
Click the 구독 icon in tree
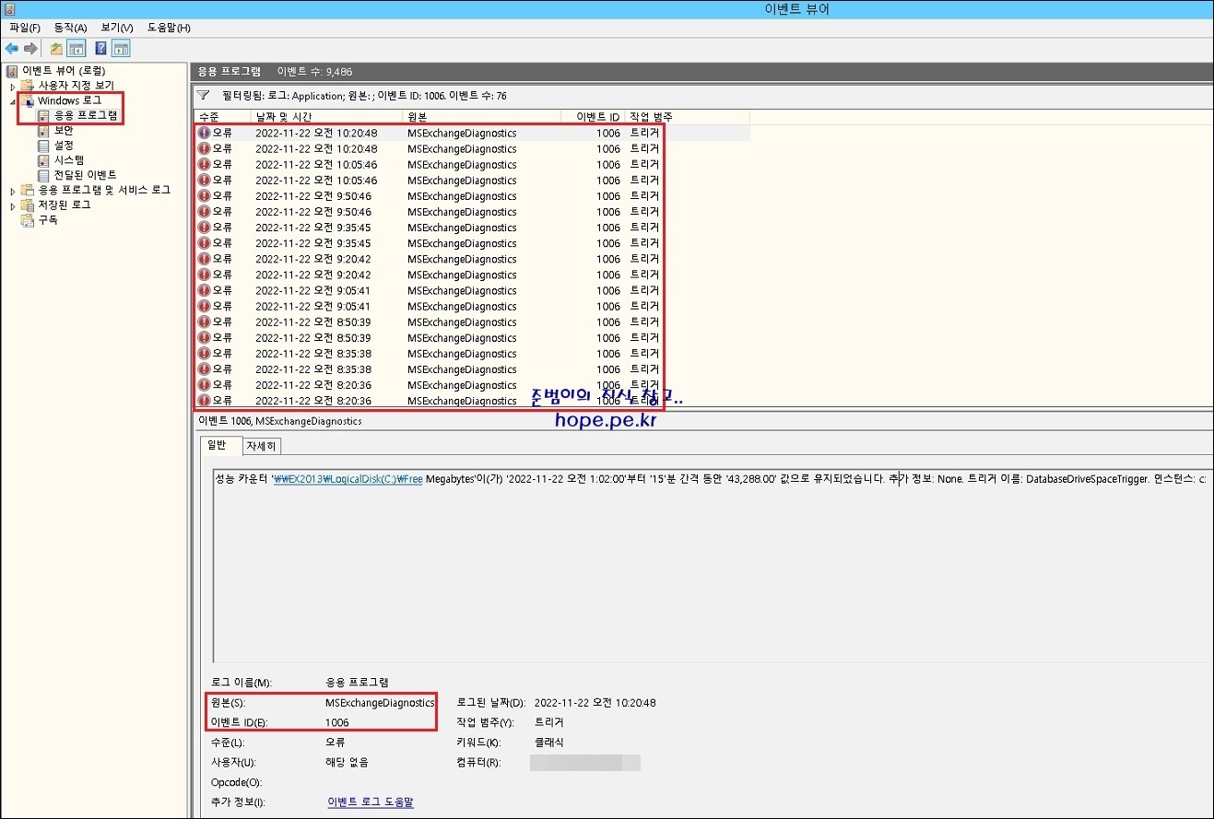tap(28, 219)
